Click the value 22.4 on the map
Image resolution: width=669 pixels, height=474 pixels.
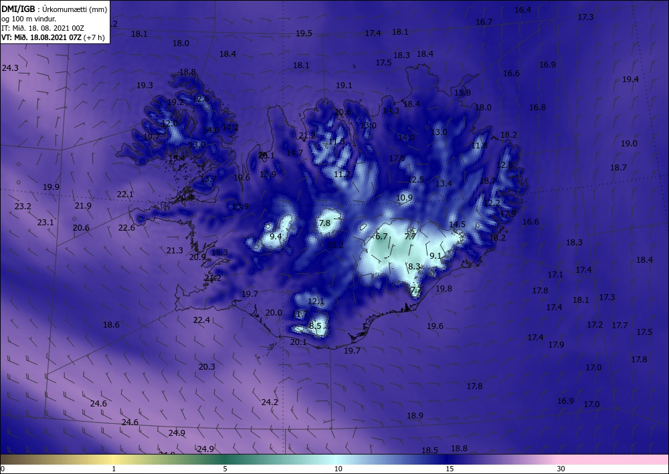point(201,320)
